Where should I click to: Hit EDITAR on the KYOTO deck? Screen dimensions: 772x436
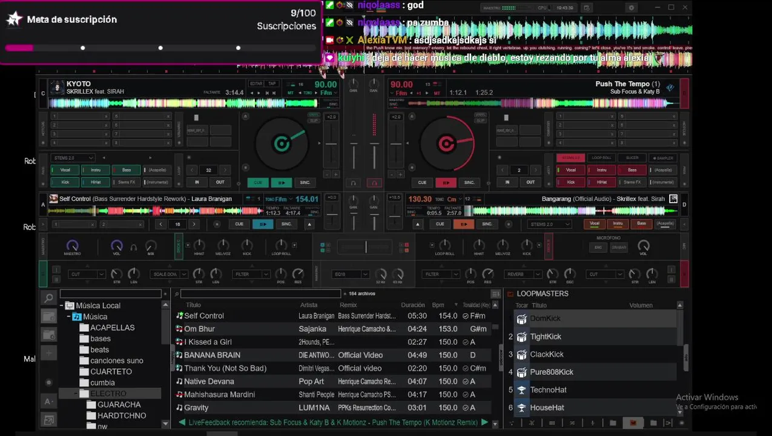(256, 84)
